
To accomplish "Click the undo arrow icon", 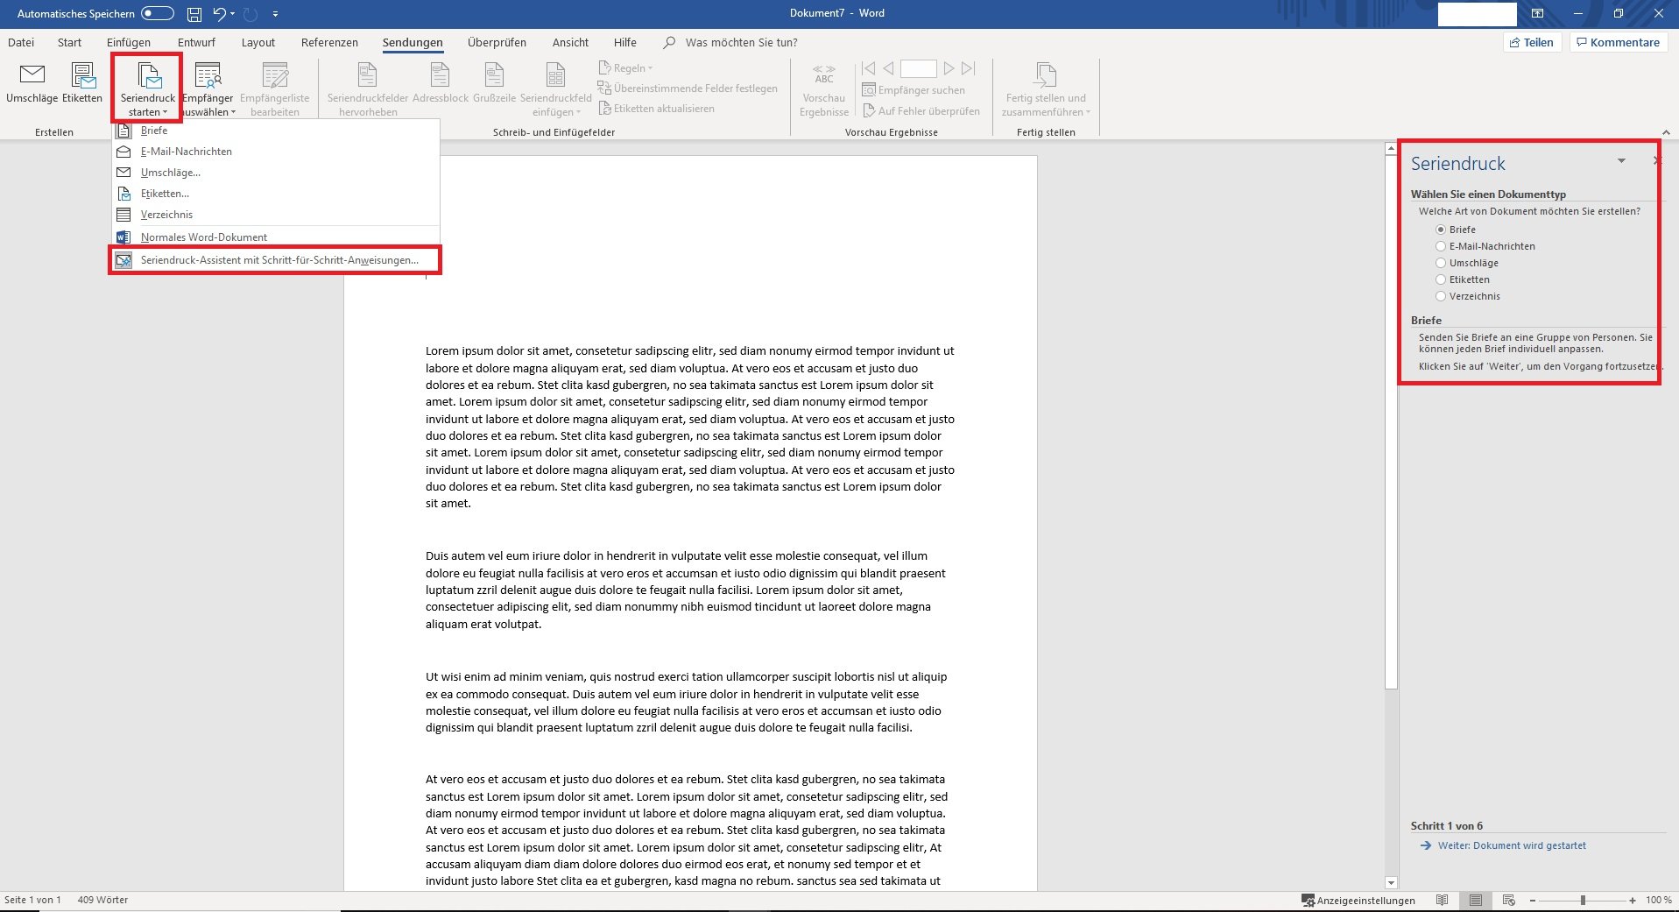I will coord(219,13).
